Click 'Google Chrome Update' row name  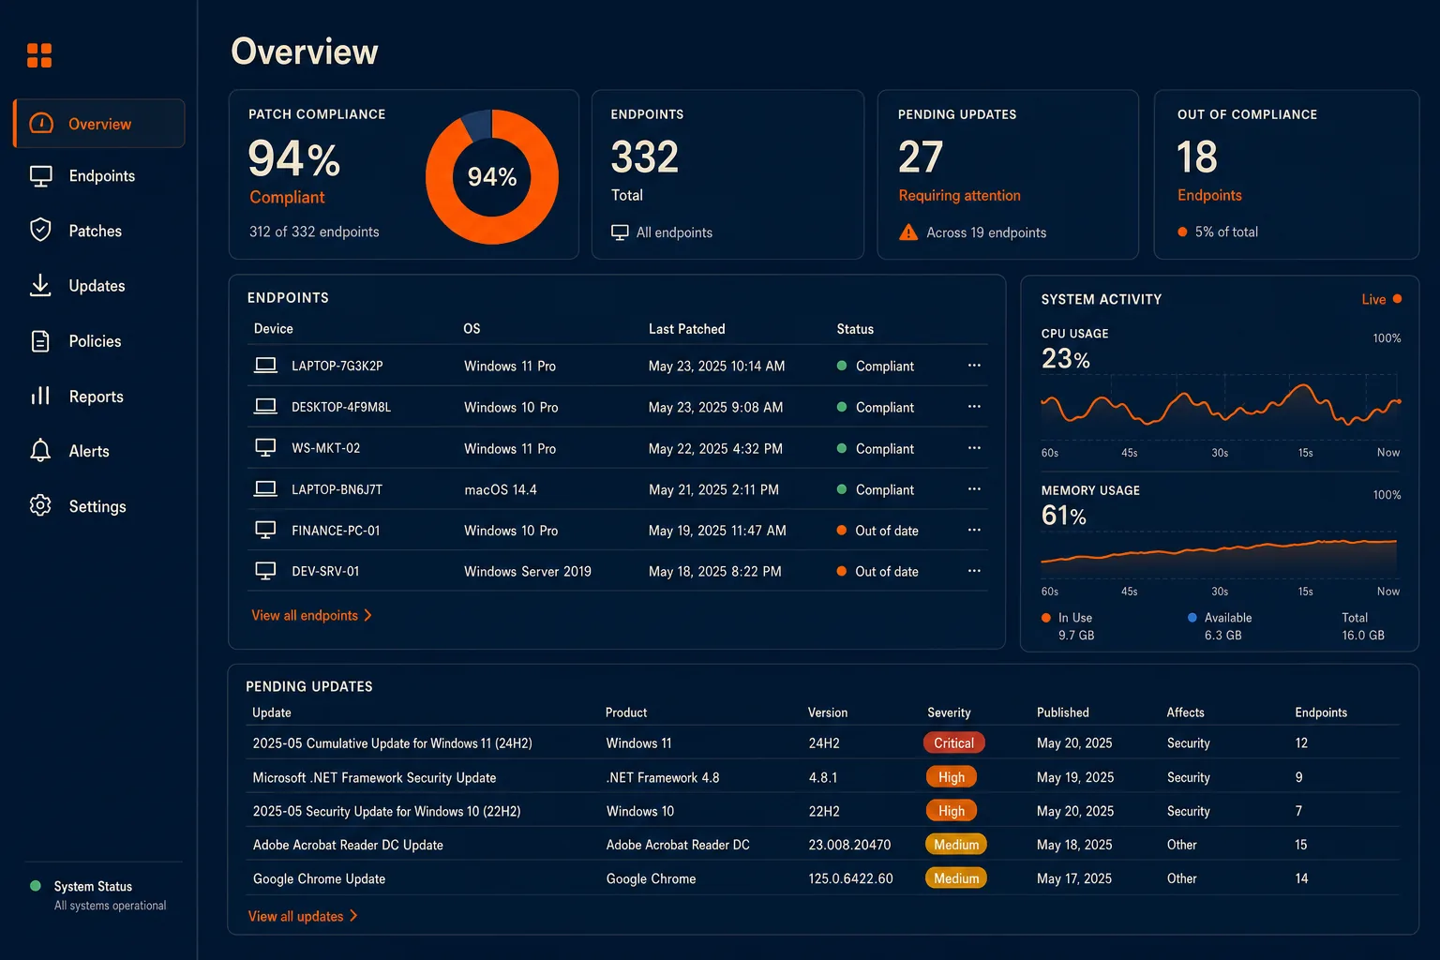coord(319,878)
